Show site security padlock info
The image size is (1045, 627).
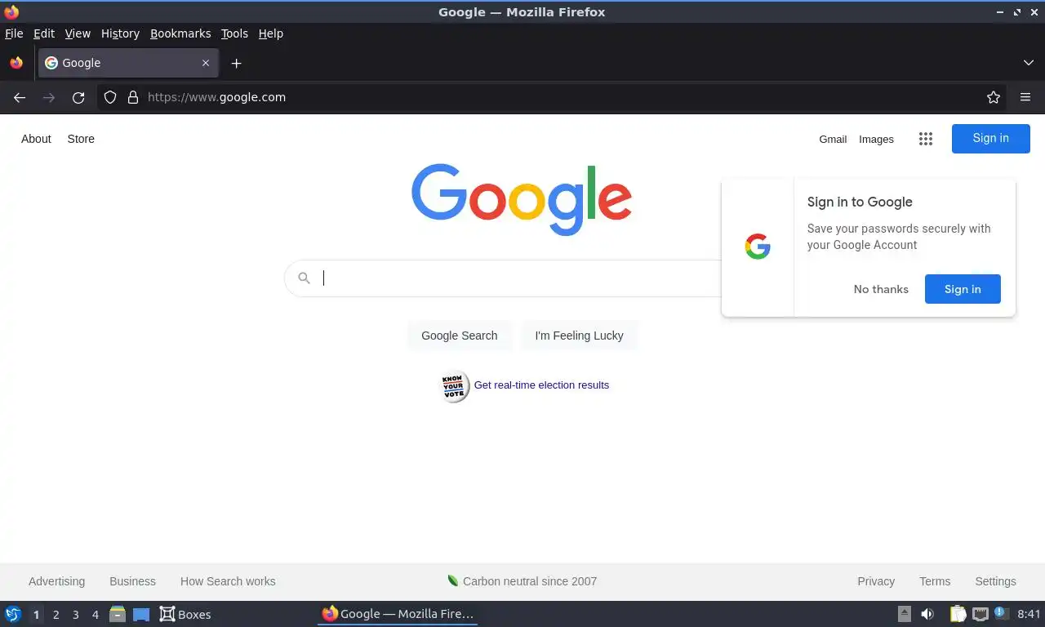coord(133,97)
